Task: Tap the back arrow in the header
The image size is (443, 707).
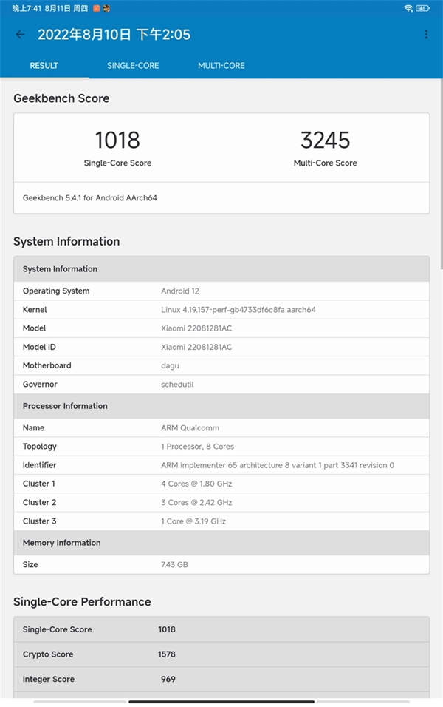Action: coord(20,35)
